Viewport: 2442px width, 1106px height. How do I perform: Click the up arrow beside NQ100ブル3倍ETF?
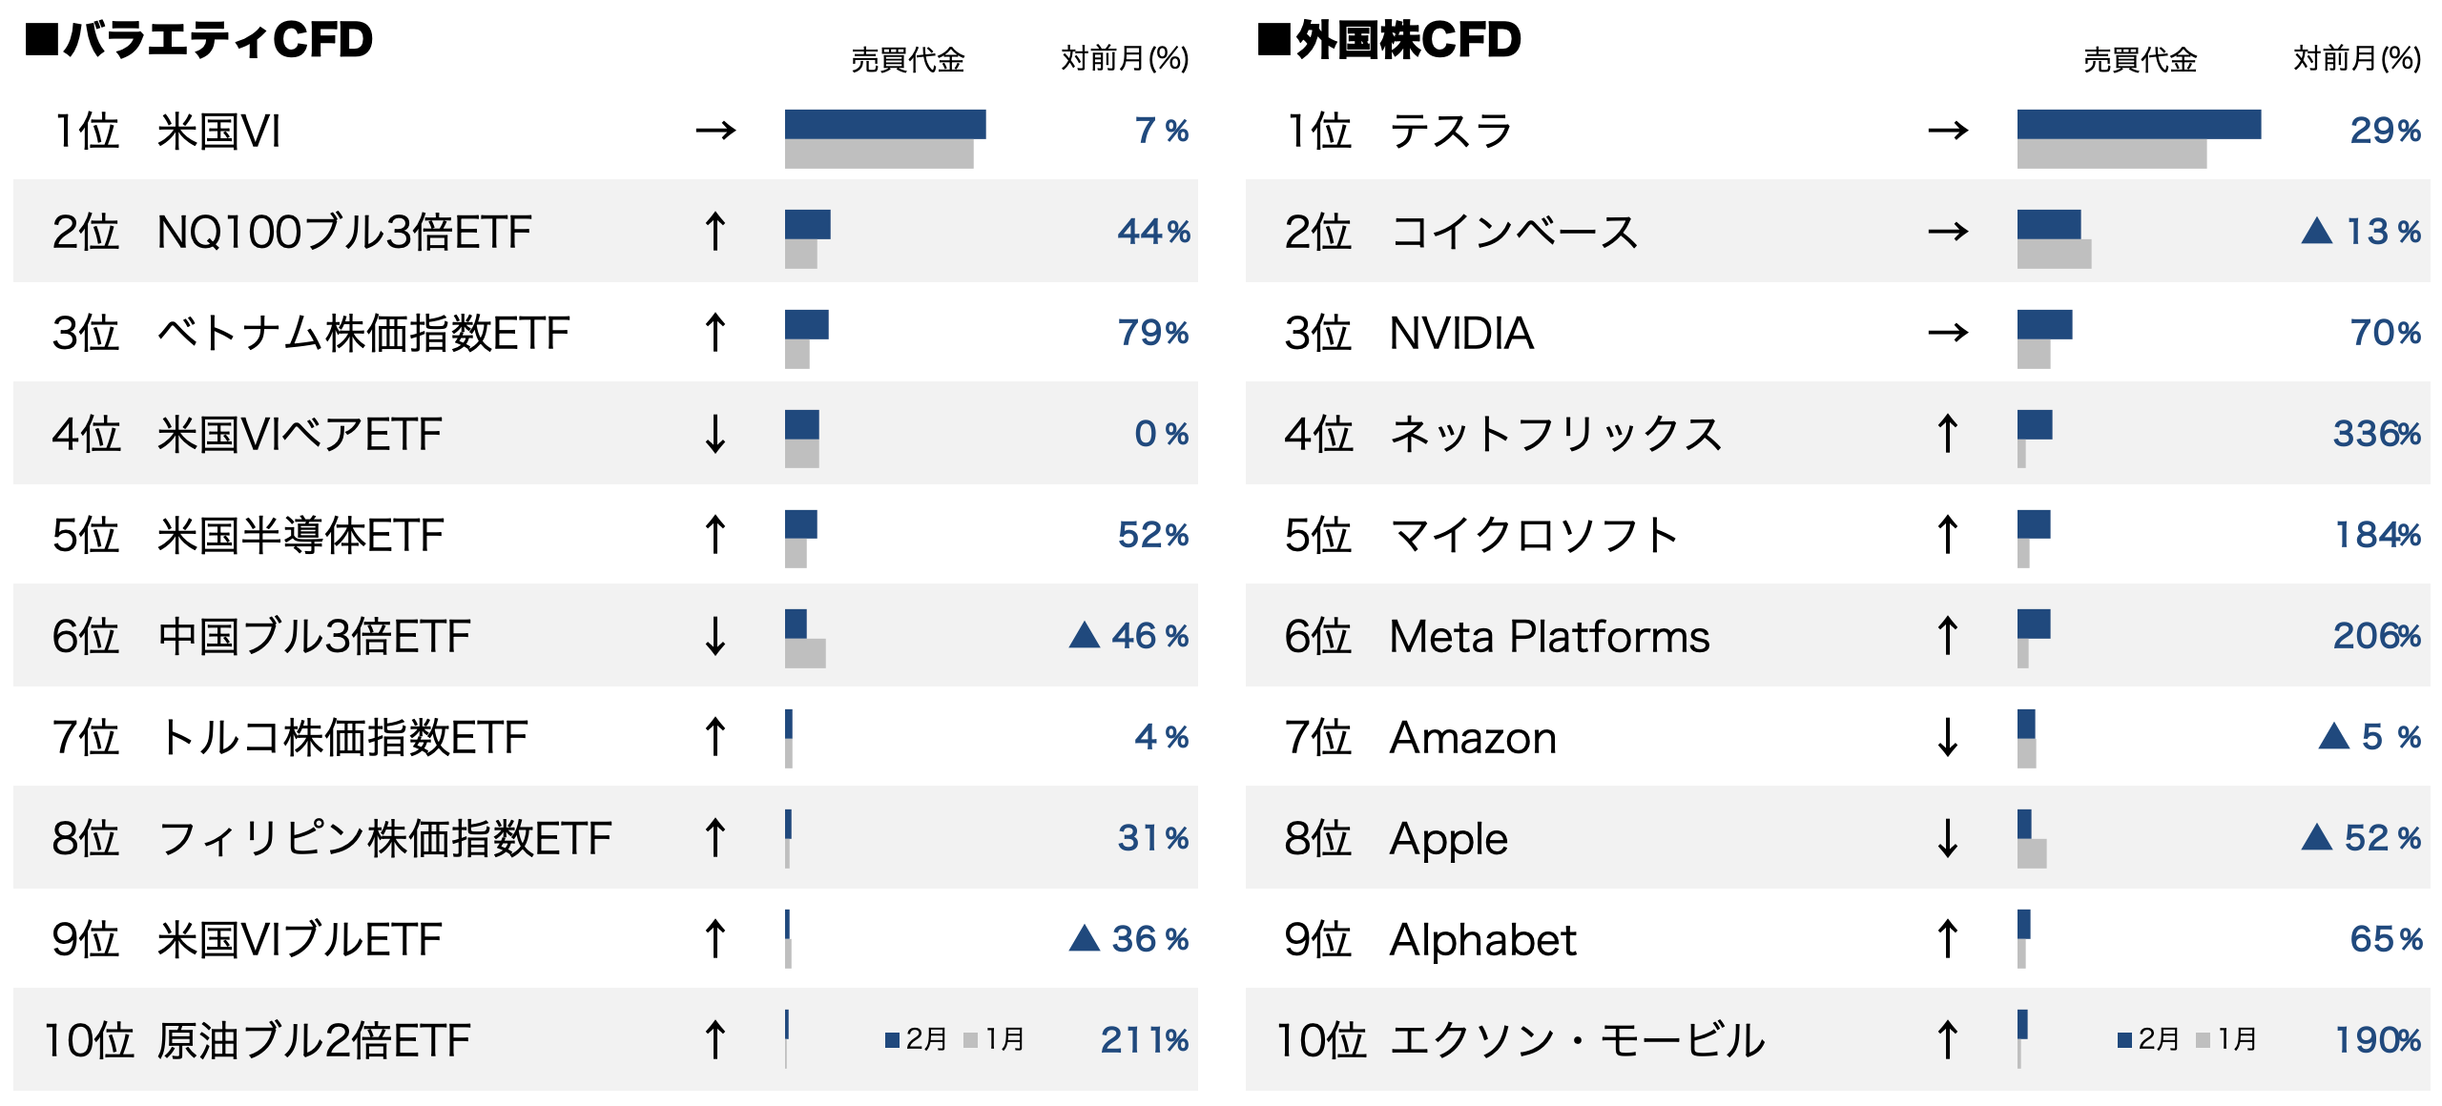click(x=715, y=232)
